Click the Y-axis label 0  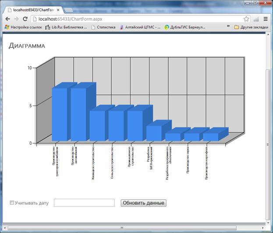pyautogui.click(x=31, y=143)
